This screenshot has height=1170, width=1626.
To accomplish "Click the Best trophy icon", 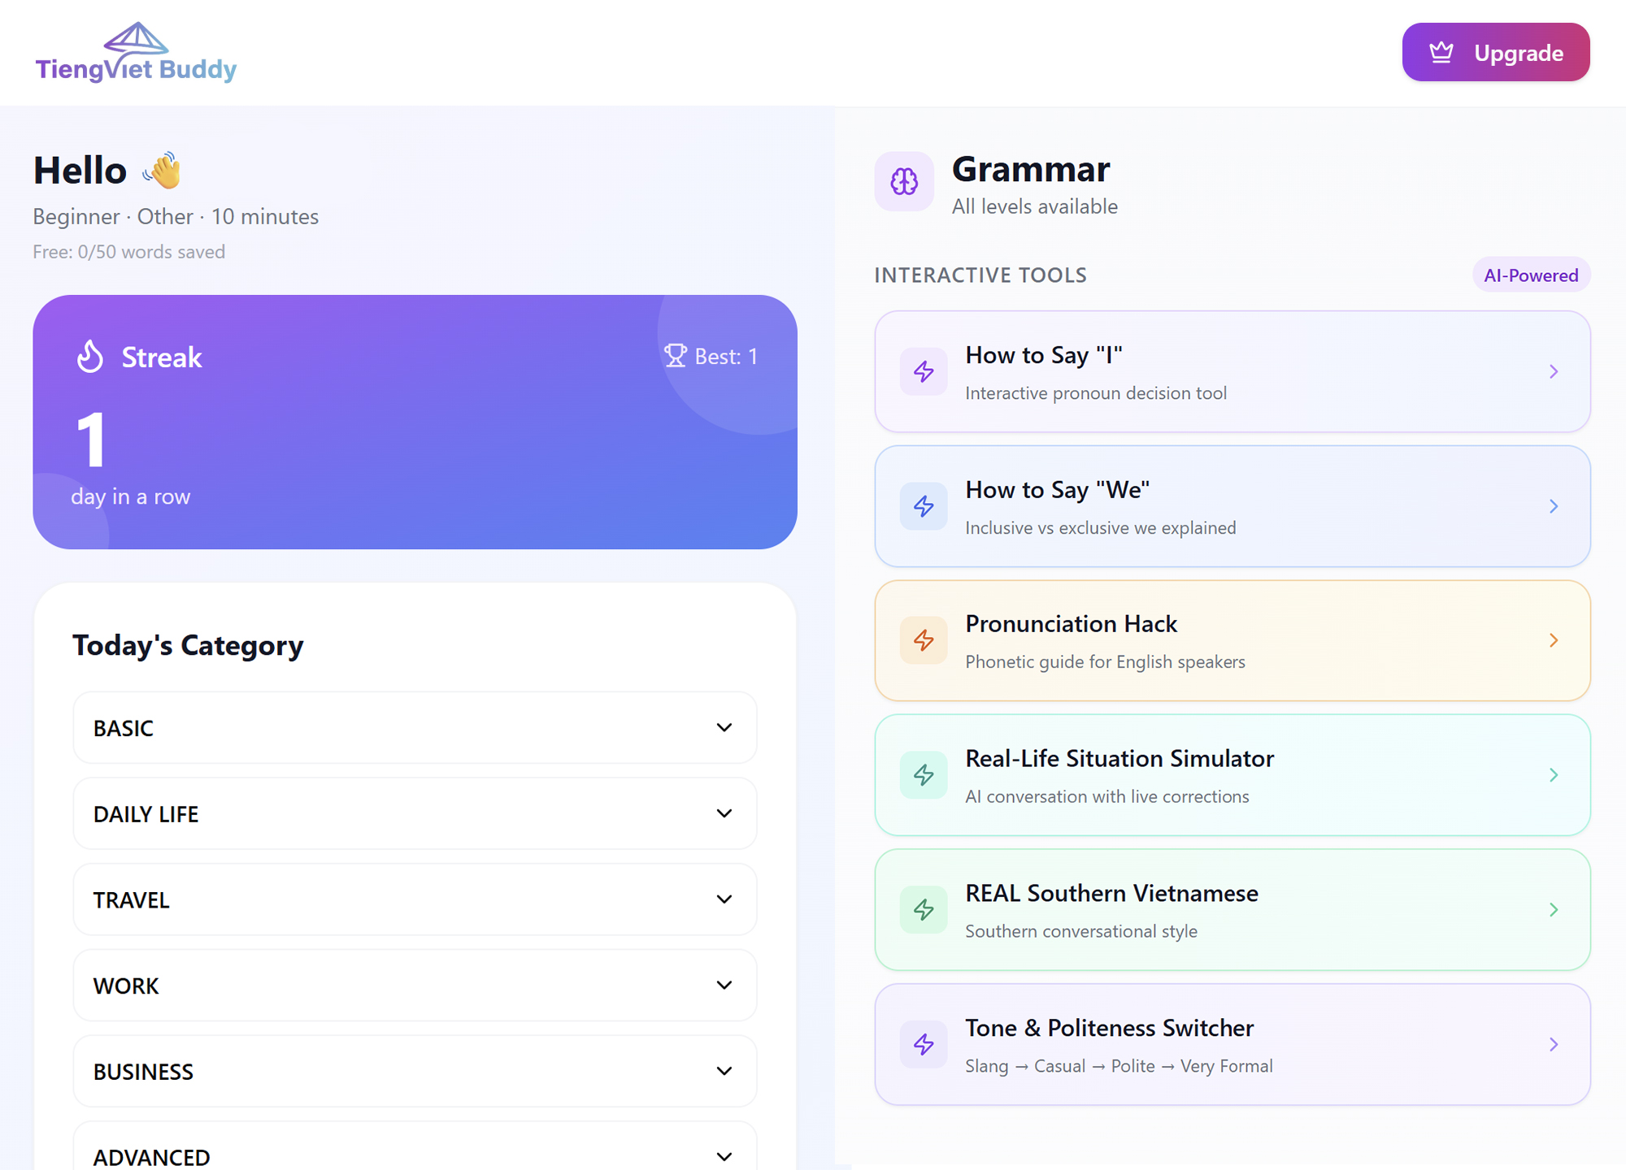I will pos(675,356).
